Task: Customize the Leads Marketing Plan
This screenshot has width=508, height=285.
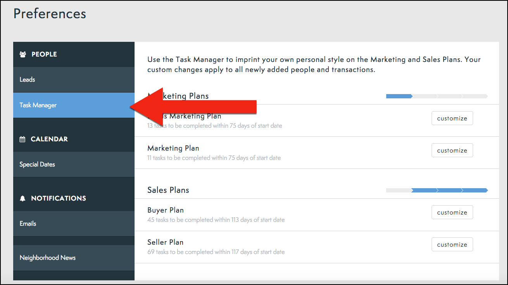Action: pyautogui.click(x=452, y=118)
